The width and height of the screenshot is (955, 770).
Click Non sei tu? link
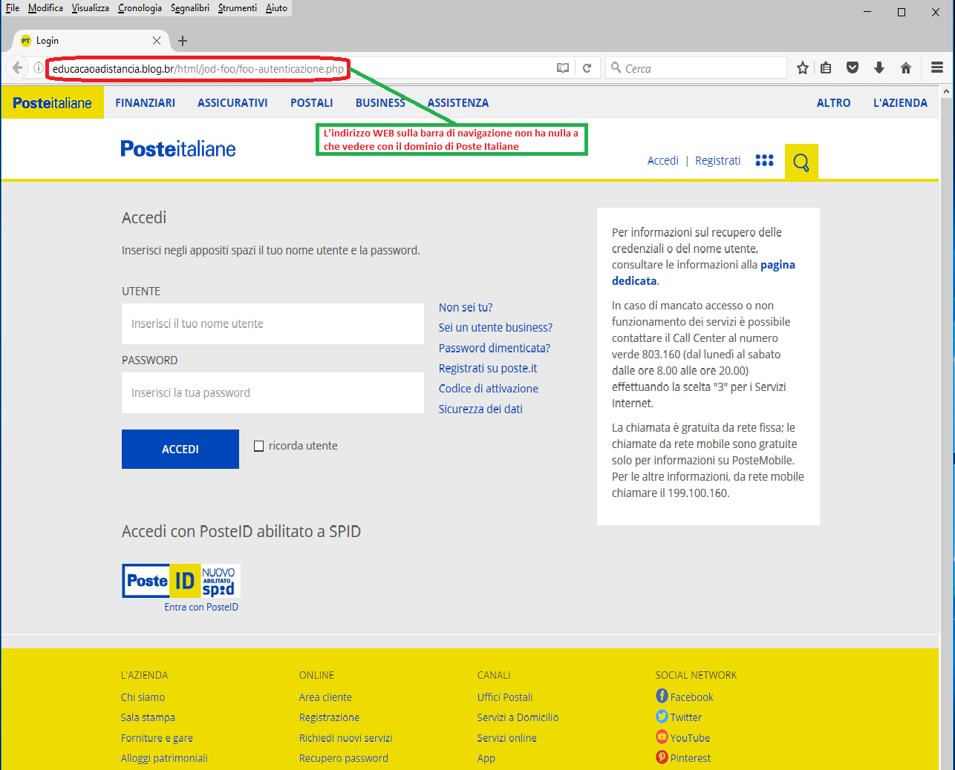coord(466,307)
